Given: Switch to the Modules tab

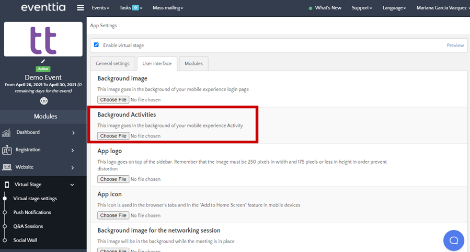Looking at the screenshot, I should [x=193, y=63].
